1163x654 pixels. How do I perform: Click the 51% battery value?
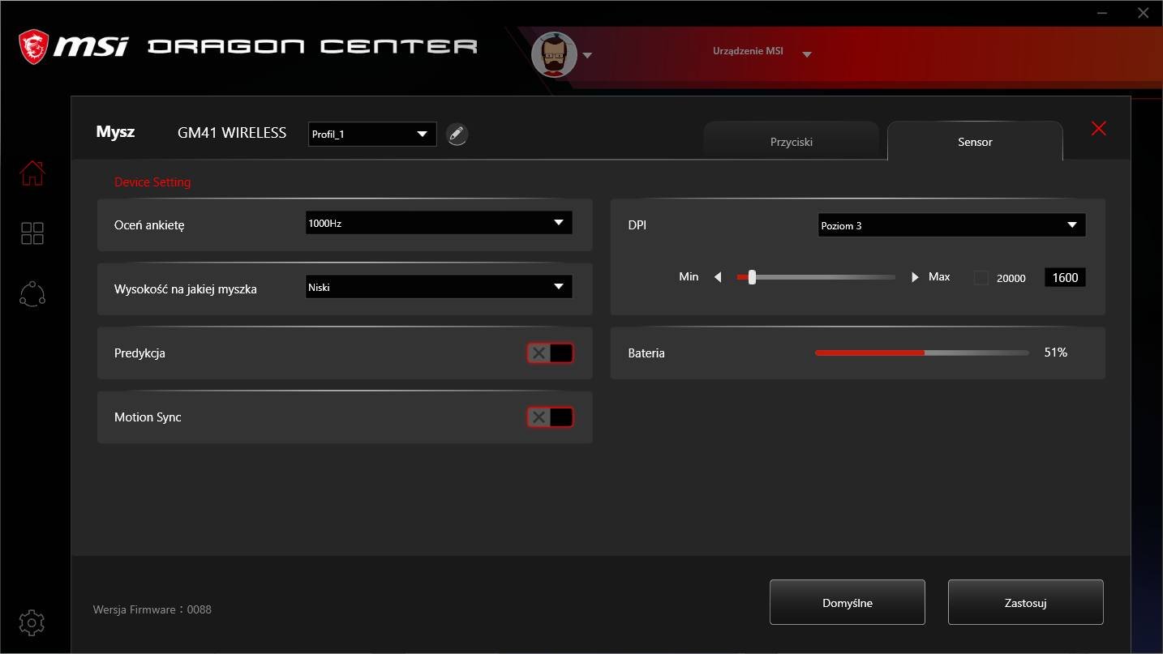1056,353
